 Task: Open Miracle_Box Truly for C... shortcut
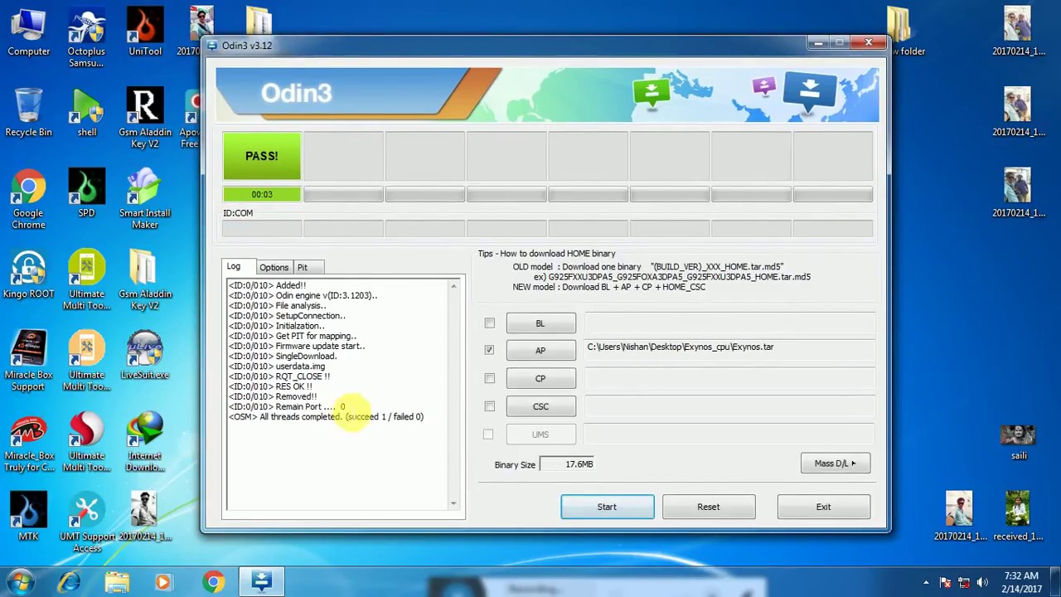[28, 442]
